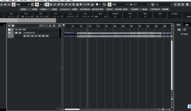The width and height of the screenshot is (191, 111).
Task: Click the 音频输入 status button
Action: click(29, 9)
